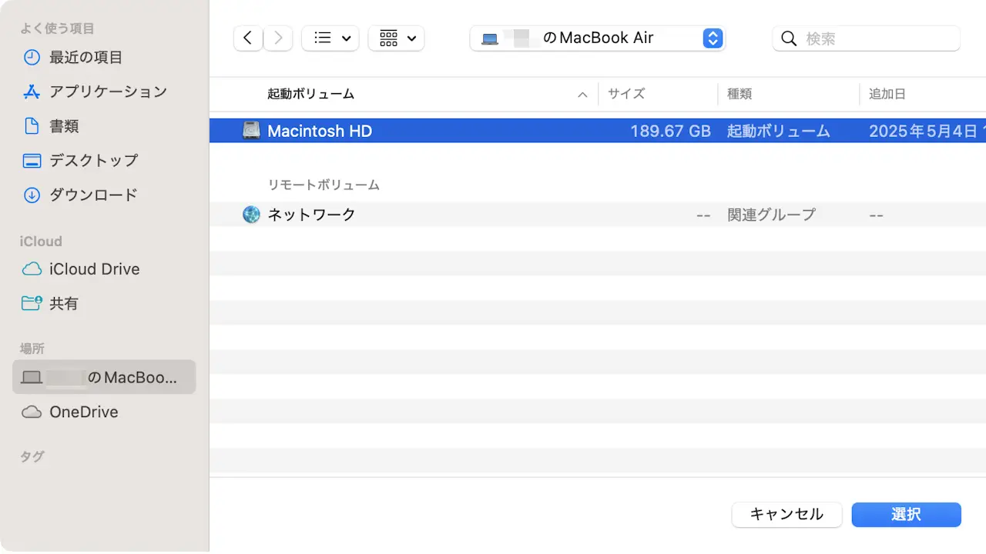
Task: Click the 検索 search field
Action: coord(867,38)
